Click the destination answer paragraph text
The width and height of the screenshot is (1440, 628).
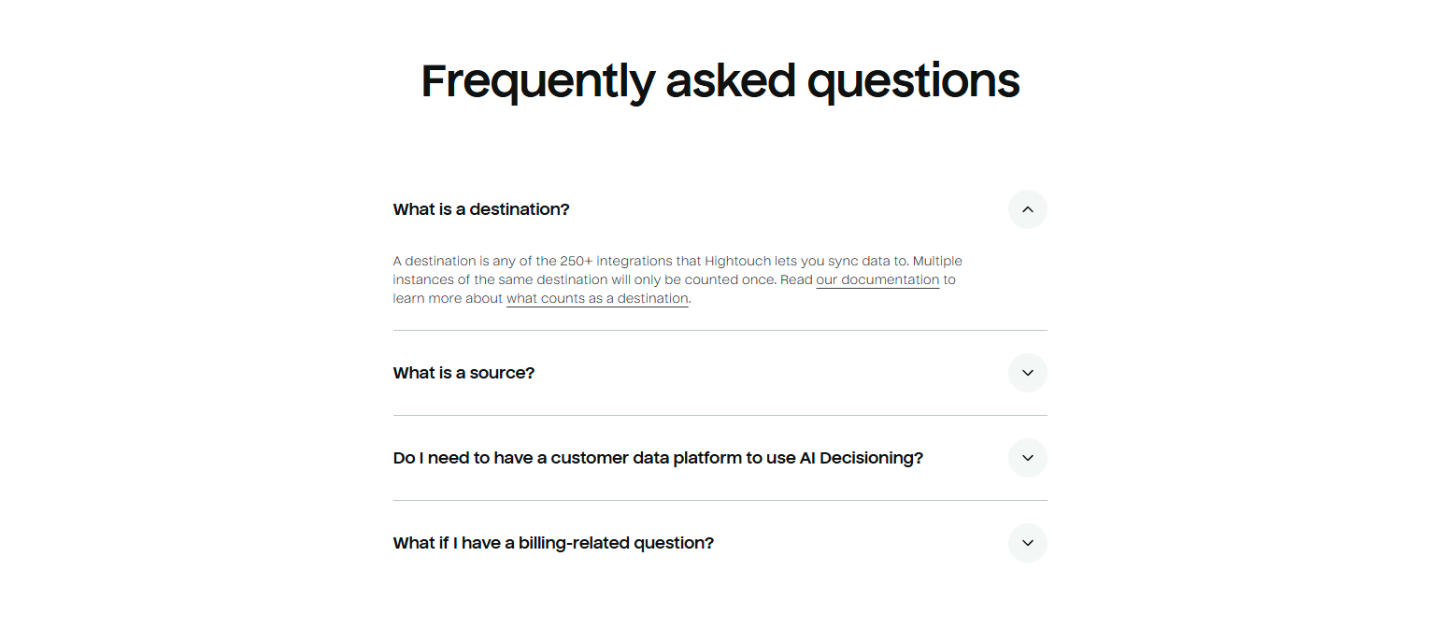(x=677, y=279)
